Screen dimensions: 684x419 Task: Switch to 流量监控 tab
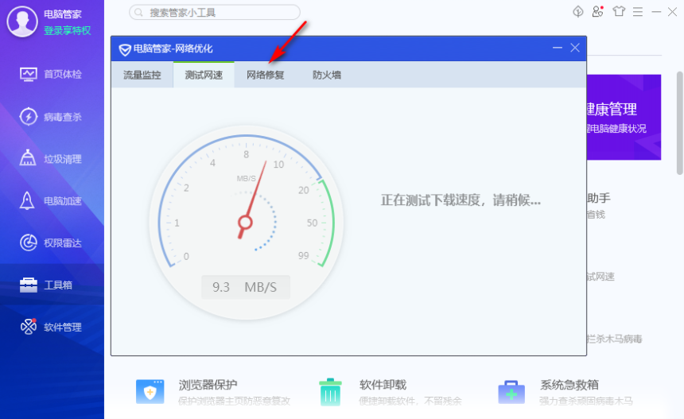tap(142, 76)
